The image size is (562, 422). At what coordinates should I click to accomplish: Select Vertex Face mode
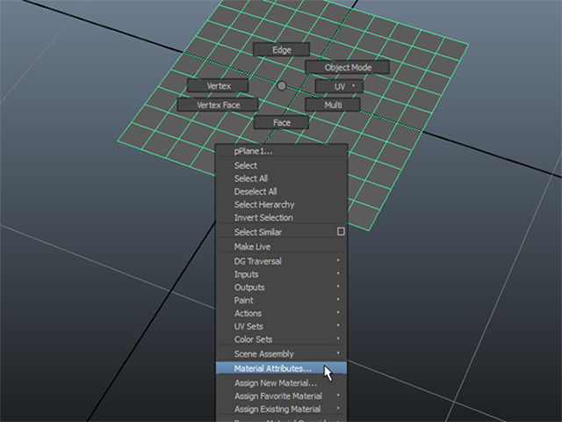click(x=218, y=105)
